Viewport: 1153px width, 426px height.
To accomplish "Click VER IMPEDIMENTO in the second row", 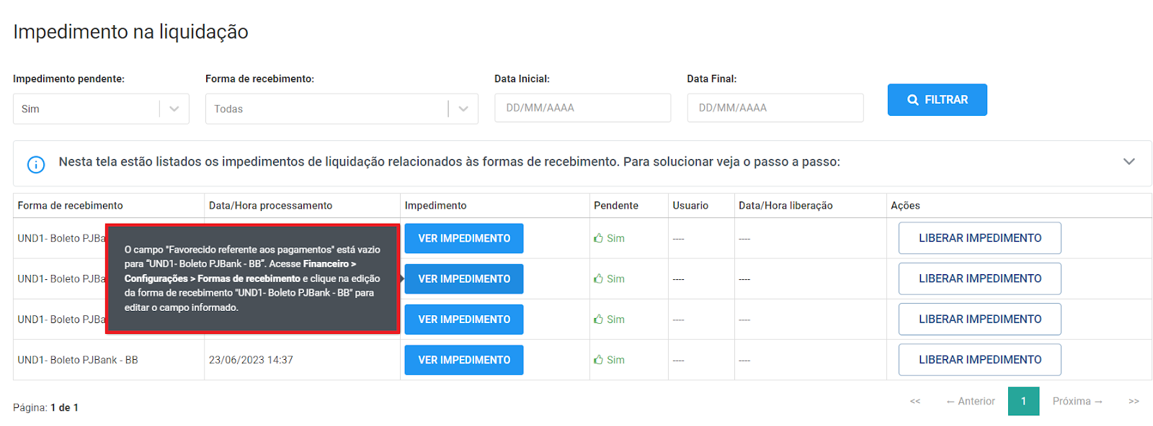I will coord(464,278).
